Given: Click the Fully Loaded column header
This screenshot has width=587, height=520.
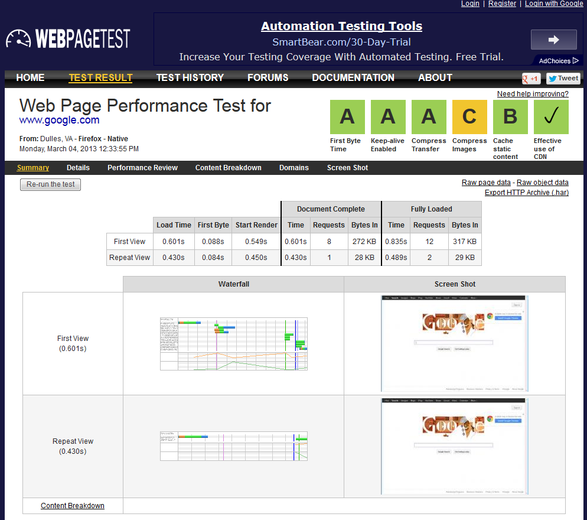Looking at the screenshot, I should click(x=431, y=209).
